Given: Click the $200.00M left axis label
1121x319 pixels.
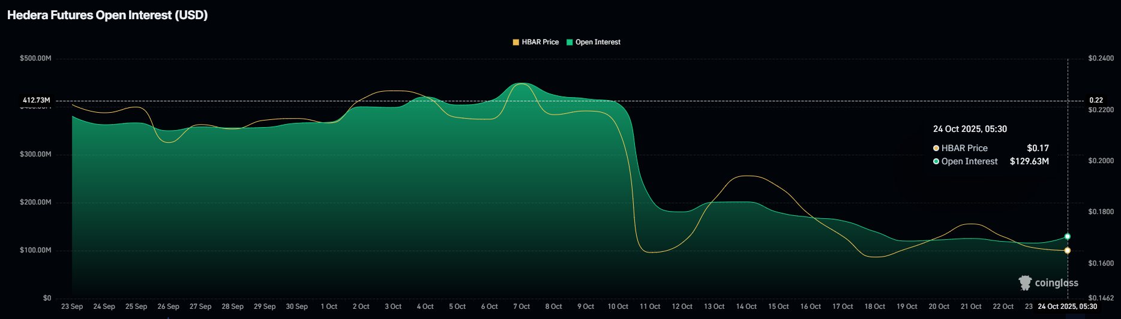Looking at the screenshot, I should coord(35,202).
